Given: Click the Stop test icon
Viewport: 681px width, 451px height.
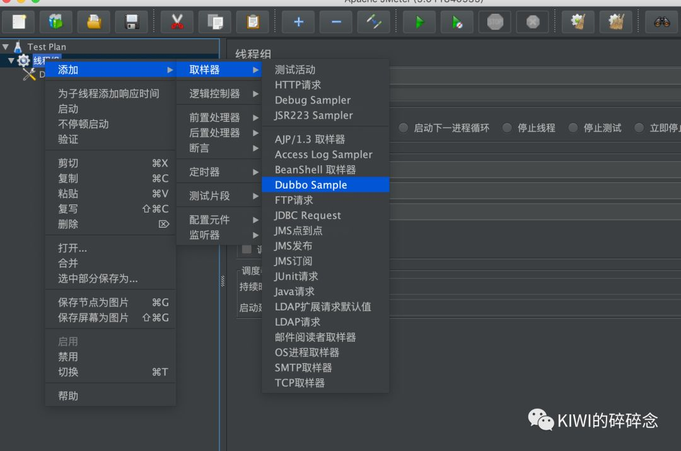Looking at the screenshot, I should 495,21.
